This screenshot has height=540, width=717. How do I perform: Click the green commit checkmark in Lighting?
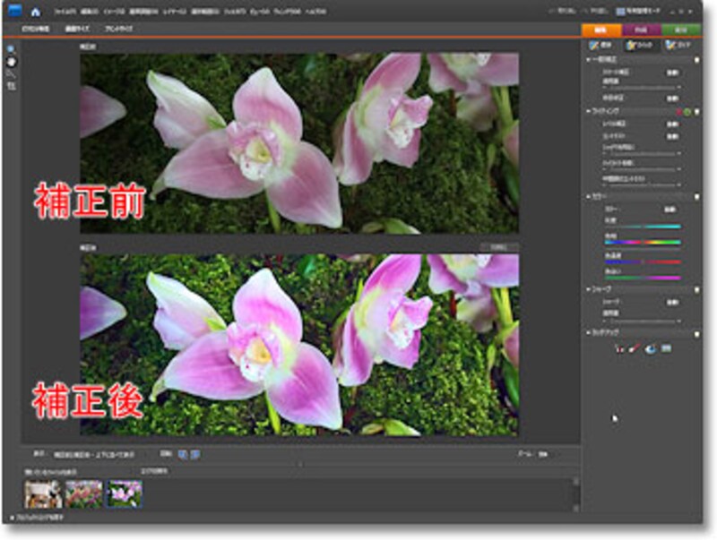(x=687, y=111)
